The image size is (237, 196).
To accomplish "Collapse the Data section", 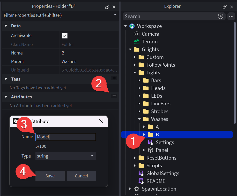I will coord(6,26).
